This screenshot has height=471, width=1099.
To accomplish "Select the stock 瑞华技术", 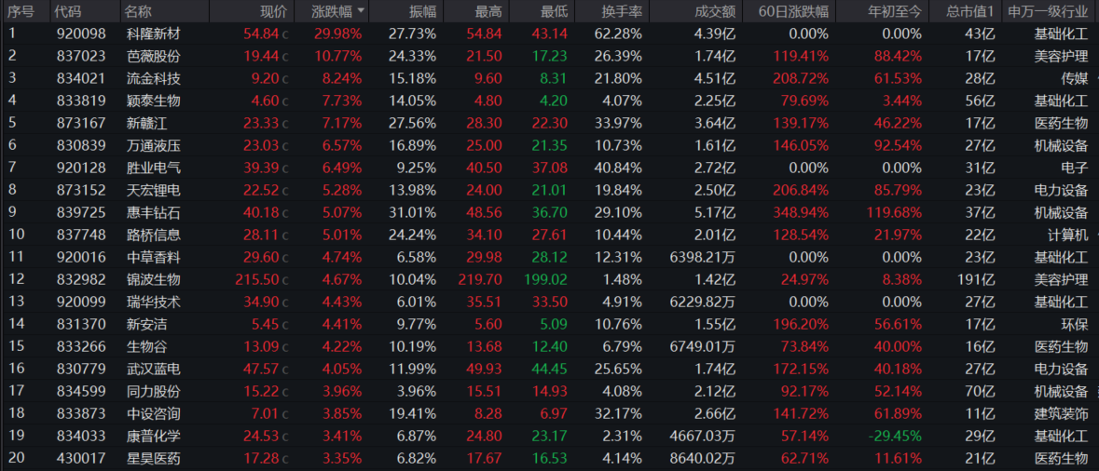I will (154, 302).
